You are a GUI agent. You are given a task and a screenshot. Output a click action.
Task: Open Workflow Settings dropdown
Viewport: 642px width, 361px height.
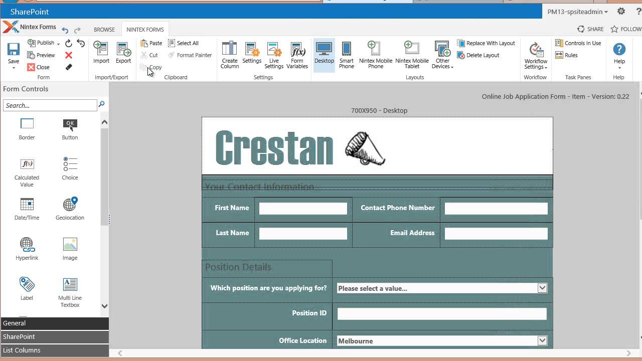(x=536, y=55)
